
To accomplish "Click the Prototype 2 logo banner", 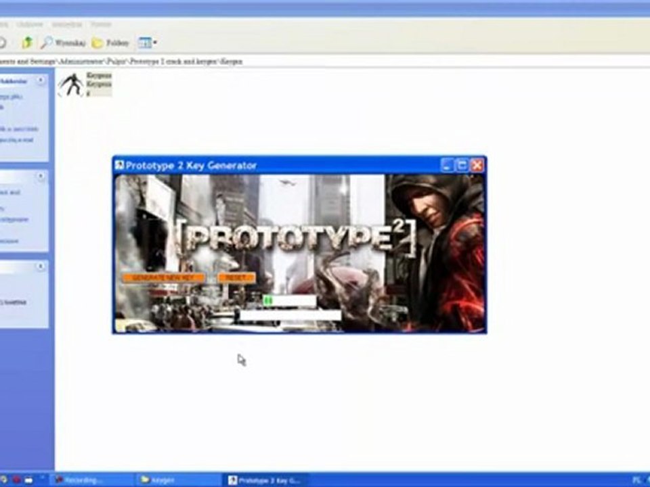I will [297, 238].
